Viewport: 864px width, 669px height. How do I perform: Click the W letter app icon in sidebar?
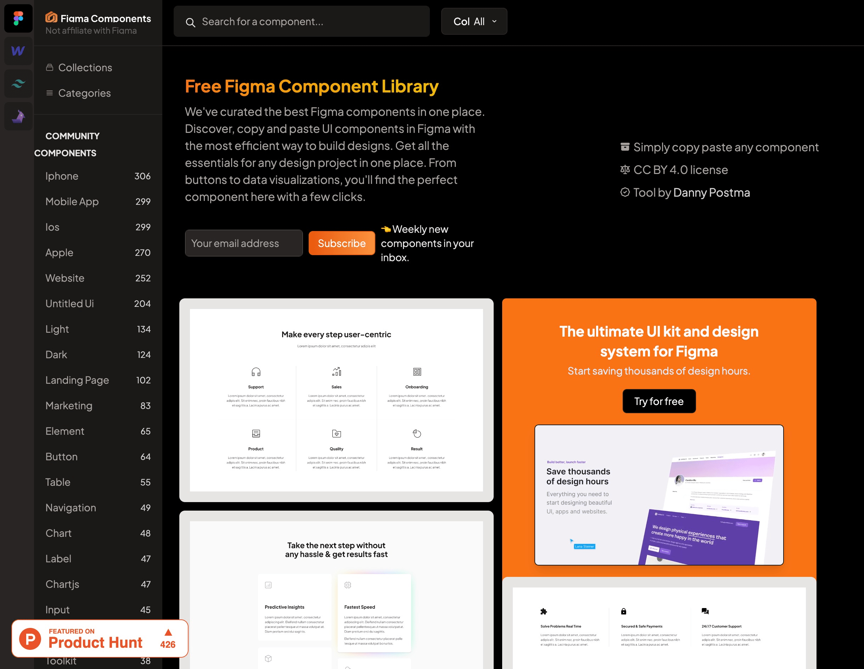18,50
